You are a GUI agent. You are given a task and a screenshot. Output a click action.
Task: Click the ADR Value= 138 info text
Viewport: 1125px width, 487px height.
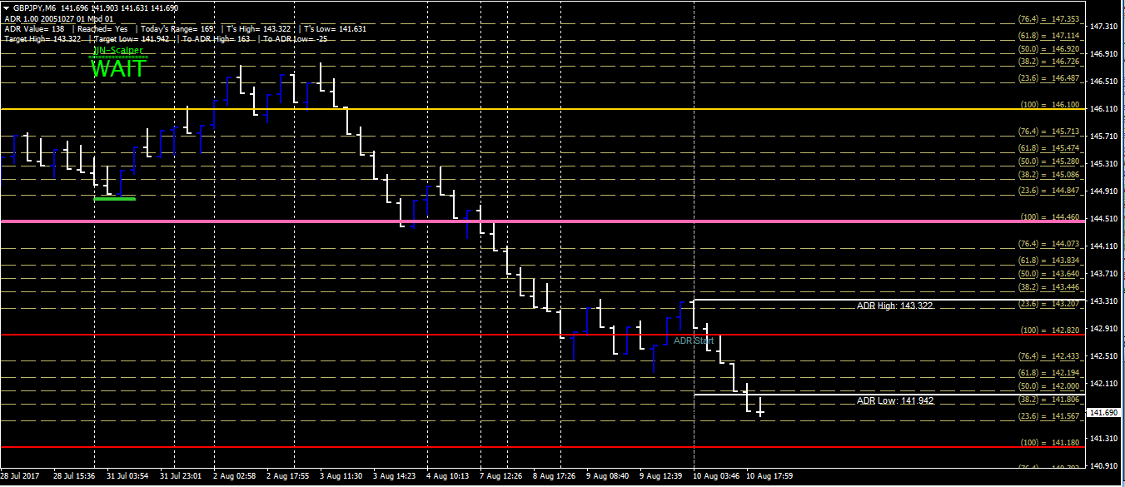pyautogui.click(x=33, y=28)
